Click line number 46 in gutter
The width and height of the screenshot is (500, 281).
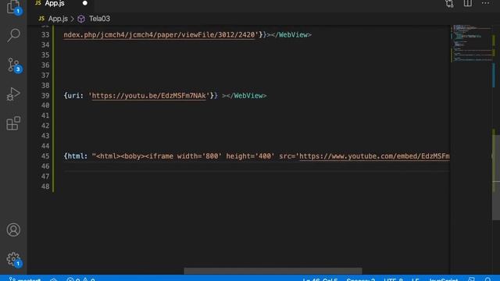[x=45, y=166]
